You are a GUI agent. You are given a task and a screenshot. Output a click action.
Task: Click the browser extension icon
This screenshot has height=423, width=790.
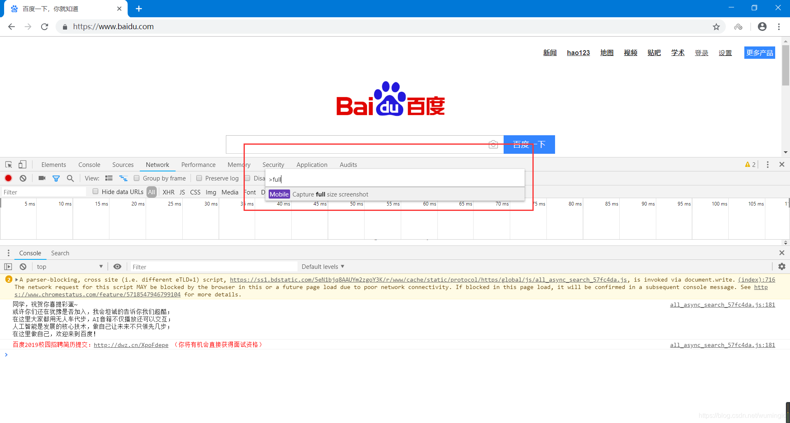pos(738,27)
